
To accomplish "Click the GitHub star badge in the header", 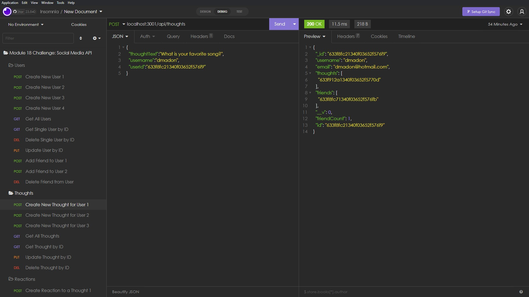I will (x=24, y=12).
